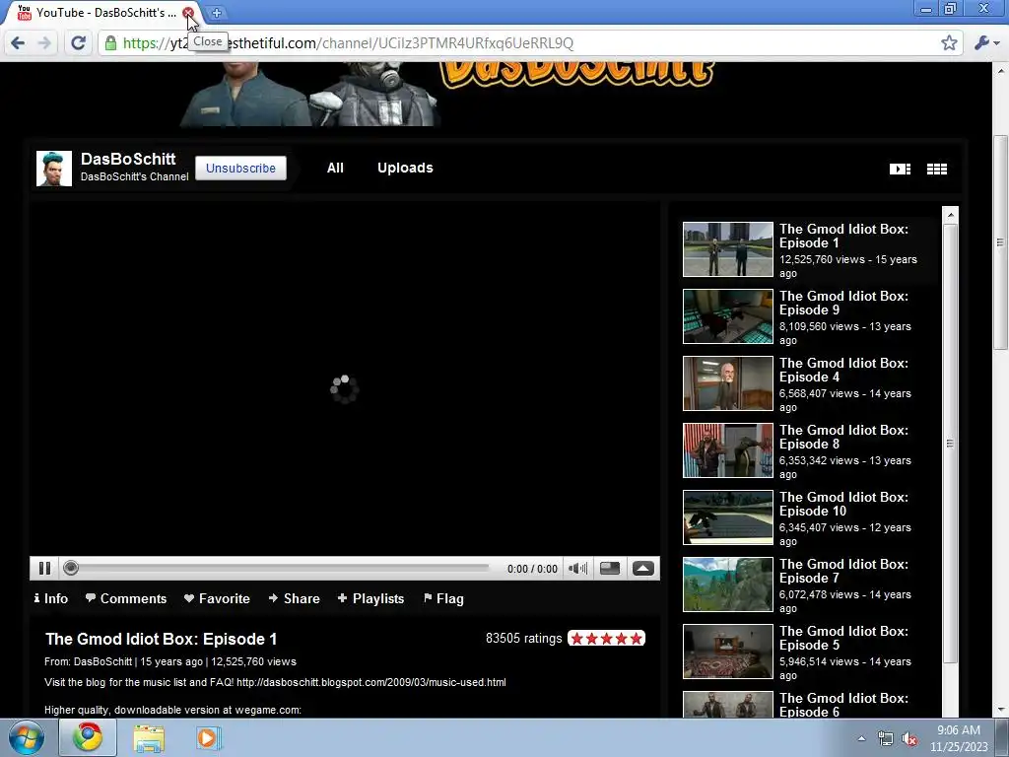Click the DasBoSchitt channel name heading

tap(128, 159)
